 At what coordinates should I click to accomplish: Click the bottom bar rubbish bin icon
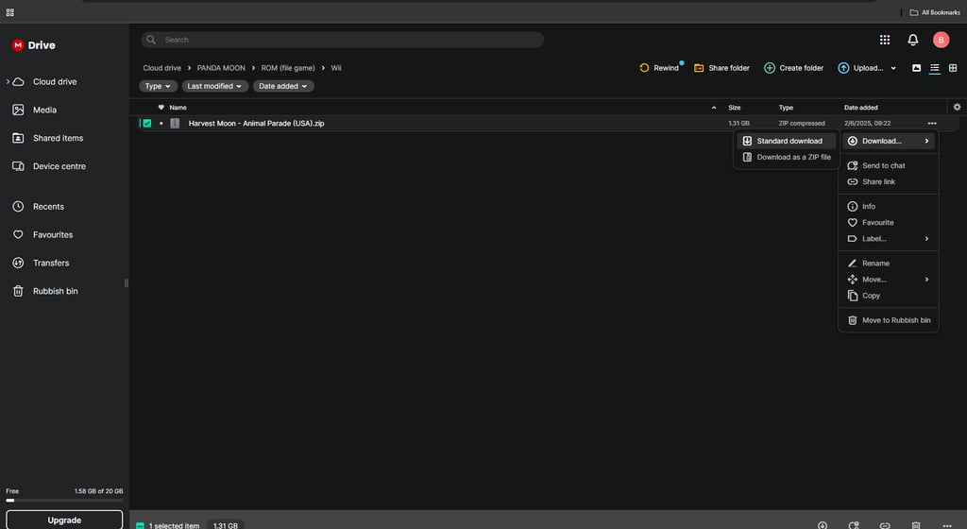(x=916, y=525)
